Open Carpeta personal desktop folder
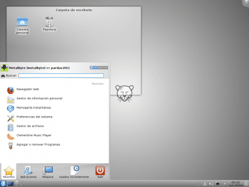 pos(22,25)
